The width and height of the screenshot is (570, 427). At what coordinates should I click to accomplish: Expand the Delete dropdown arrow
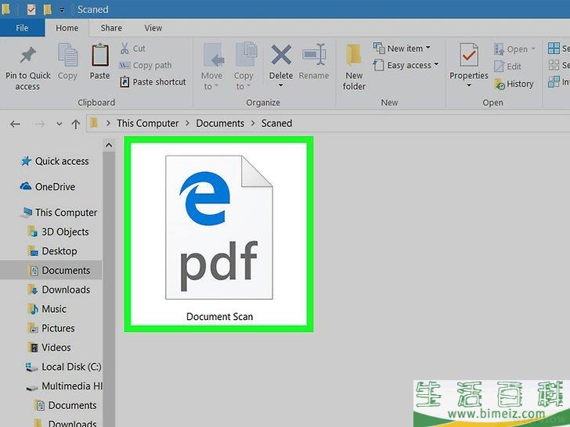[x=280, y=86]
